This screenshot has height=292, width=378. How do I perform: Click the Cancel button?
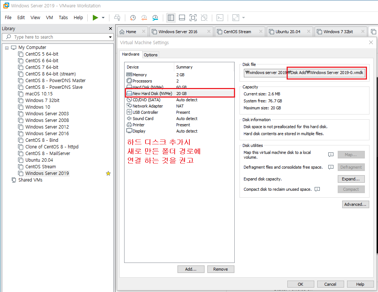tap(330, 284)
